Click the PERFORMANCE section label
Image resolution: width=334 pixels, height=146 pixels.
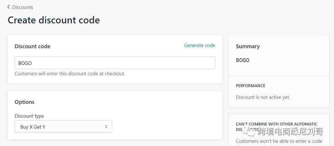click(250, 85)
